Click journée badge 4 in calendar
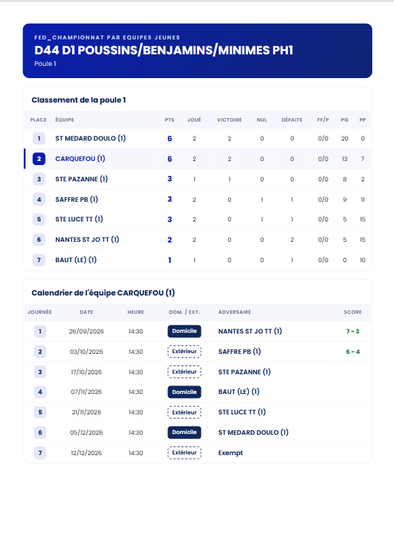 click(40, 392)
